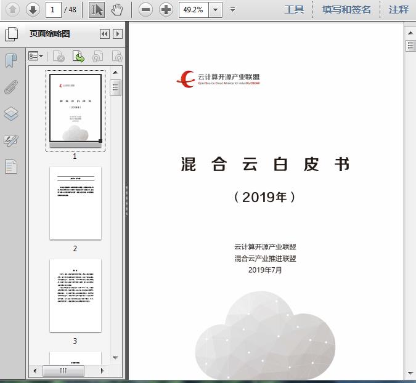The image size is (416, 383).
Task: Open the page content panel at the sidebar bottom
Action: pos(11,167)
